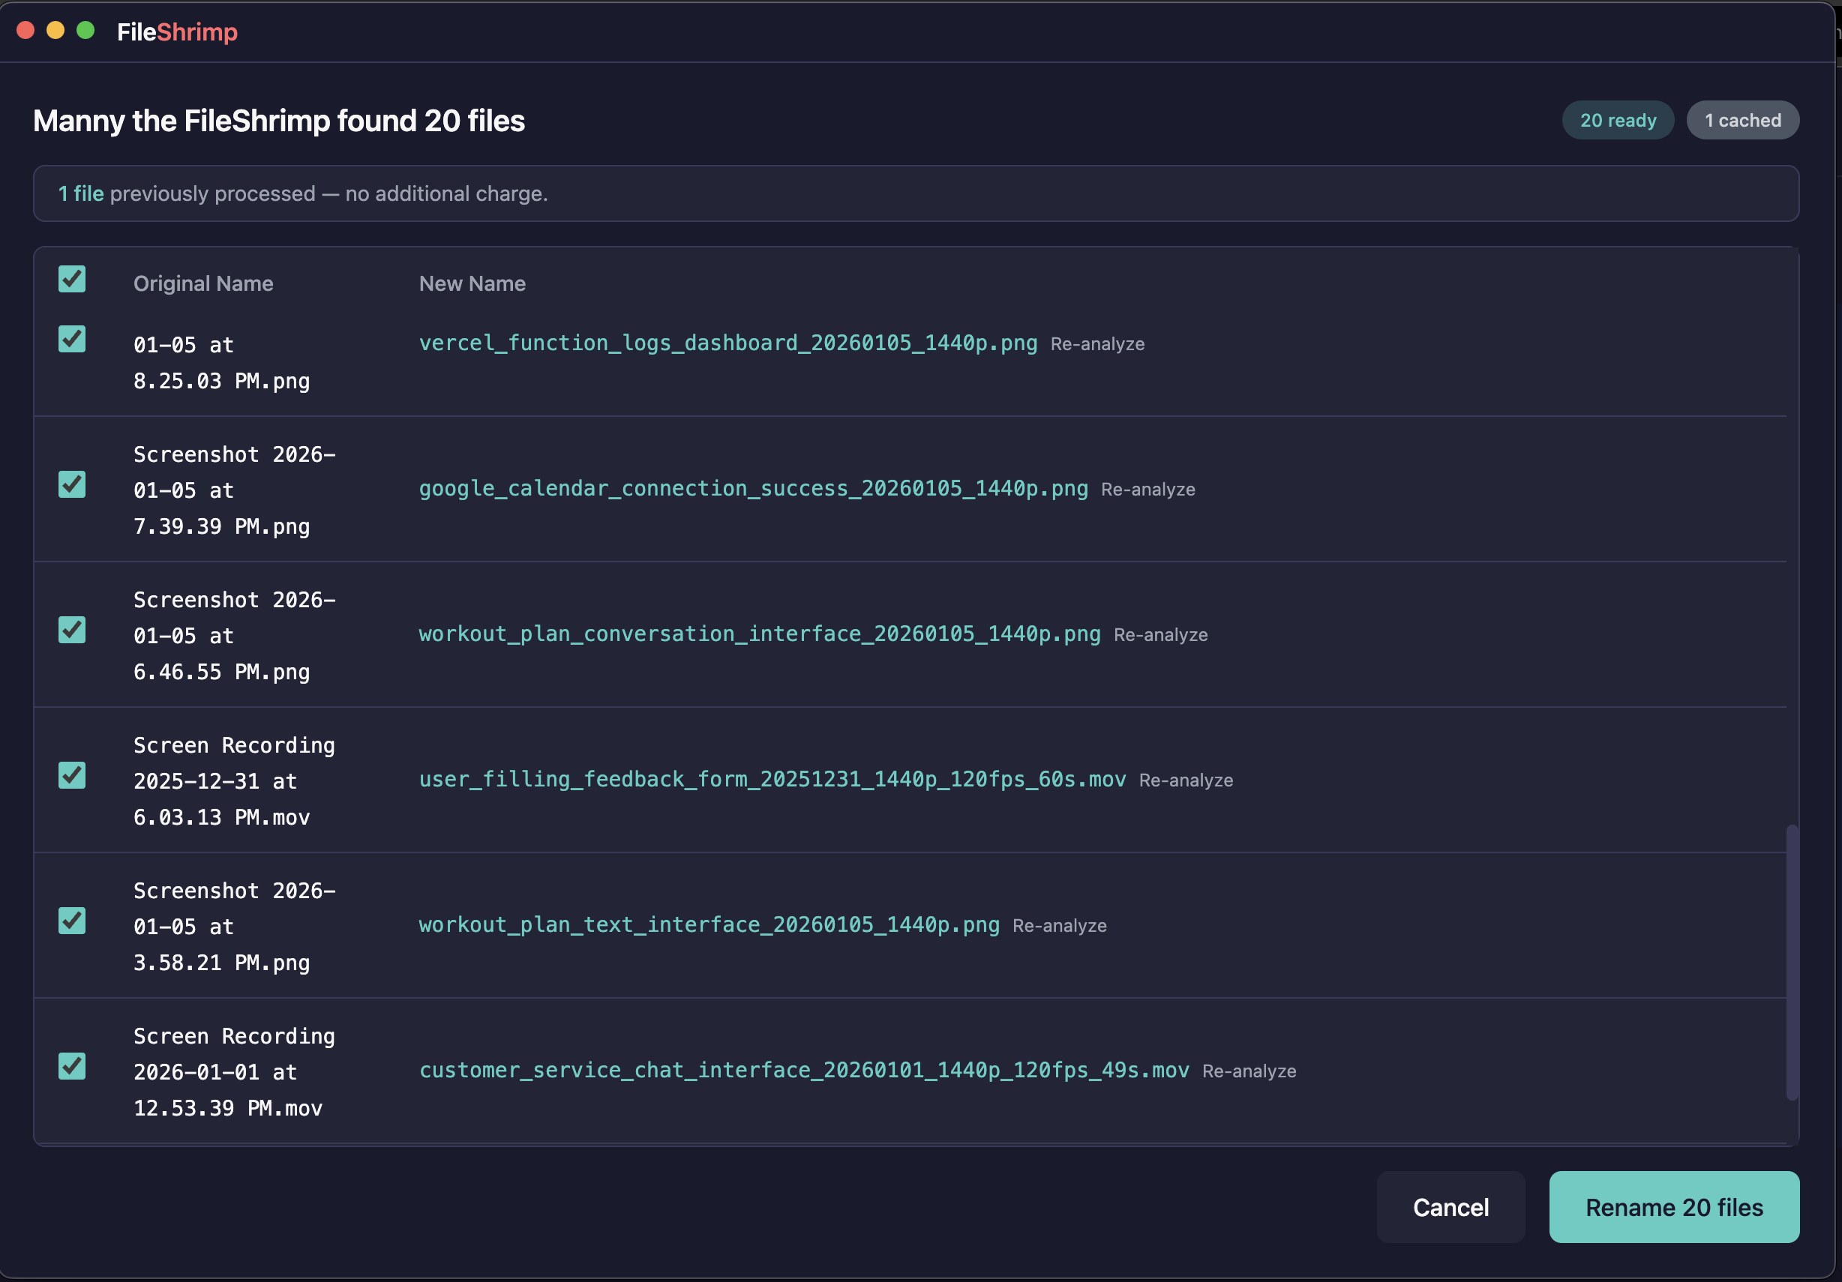Image resolution: width=1842 pixels, height=1282 pixels.
Task: Re-analyze the vercel_function_logs_dashboard file
Action: click(x=1096, y=345)
